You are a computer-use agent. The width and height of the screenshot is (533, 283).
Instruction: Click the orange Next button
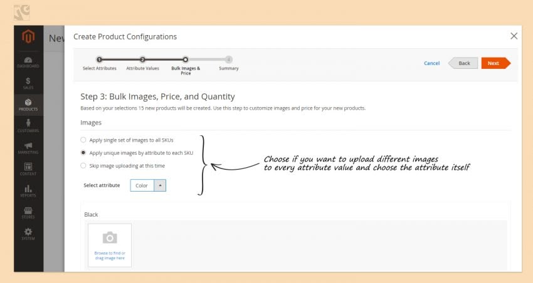click(495, 63)
